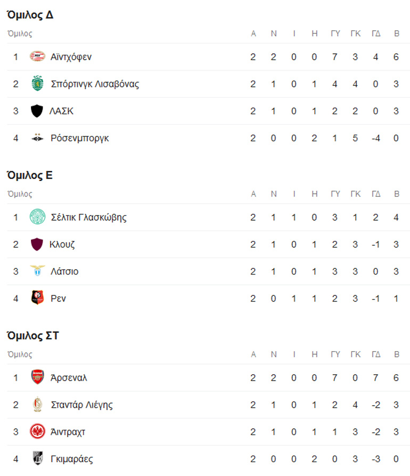Image resolution: width=410 pixels, height=476 pixels.
Task: Click the Arsenal cannon crest
Action: [x=37, y=377]
